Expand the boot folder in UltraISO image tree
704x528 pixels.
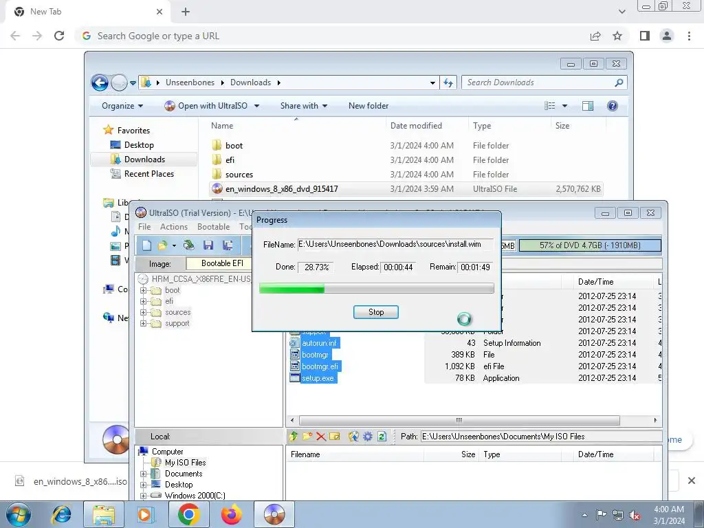[143, 290]
